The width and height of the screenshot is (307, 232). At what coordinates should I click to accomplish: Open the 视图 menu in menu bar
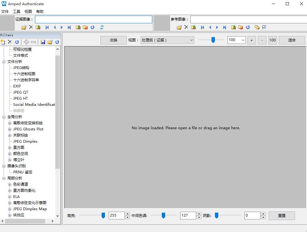click(28, 12)
